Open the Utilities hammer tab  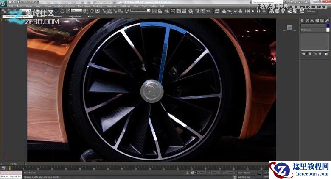pyautogui.click(x=327, y=20)
